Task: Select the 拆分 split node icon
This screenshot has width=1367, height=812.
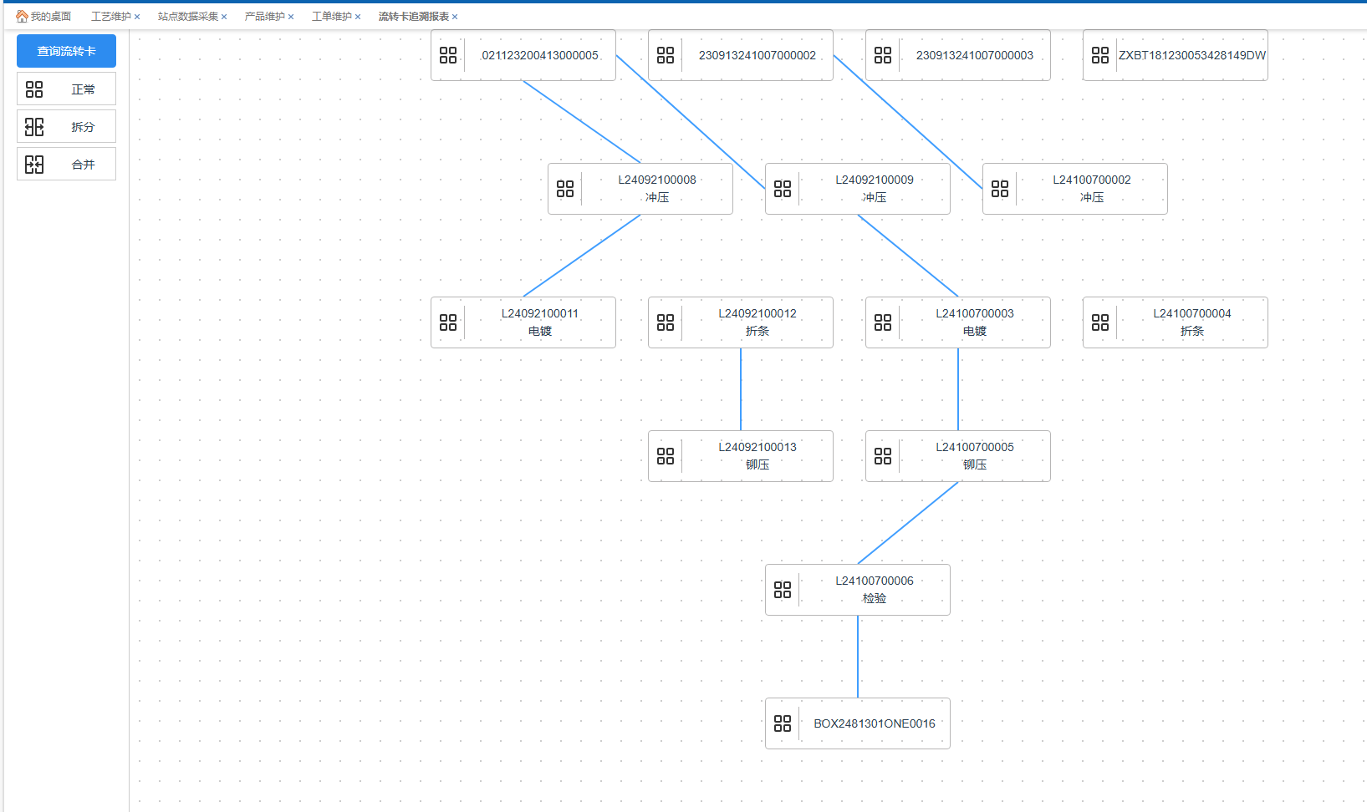Action: click(x=34, y=127)
